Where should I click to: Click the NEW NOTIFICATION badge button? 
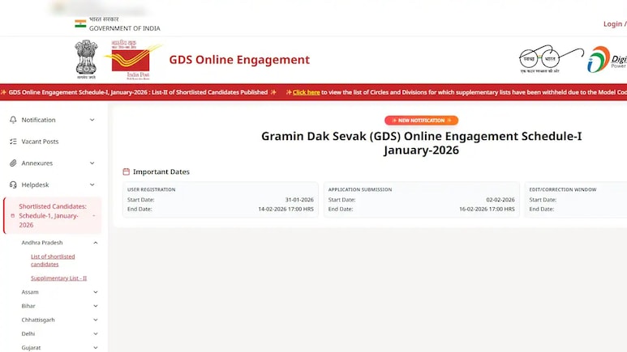[422, 120]
